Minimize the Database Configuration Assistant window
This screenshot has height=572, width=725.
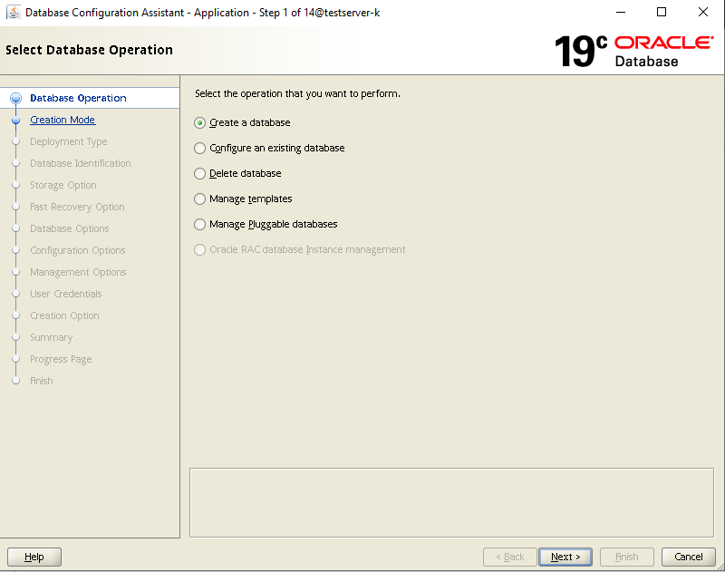pos(621,13)
